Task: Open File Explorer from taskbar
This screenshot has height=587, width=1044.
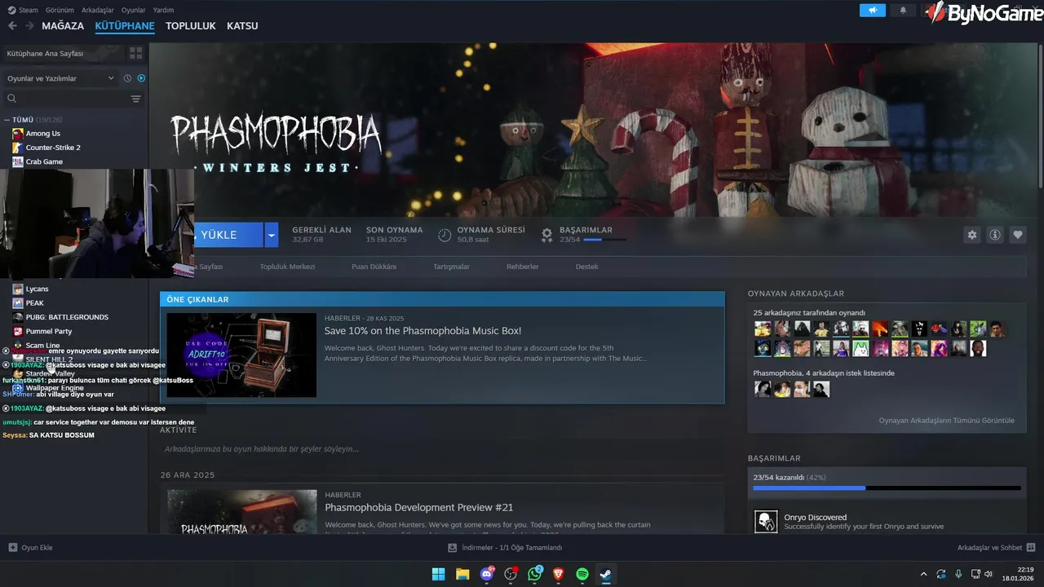Action: pyautogui.click(x=462, y=574)
